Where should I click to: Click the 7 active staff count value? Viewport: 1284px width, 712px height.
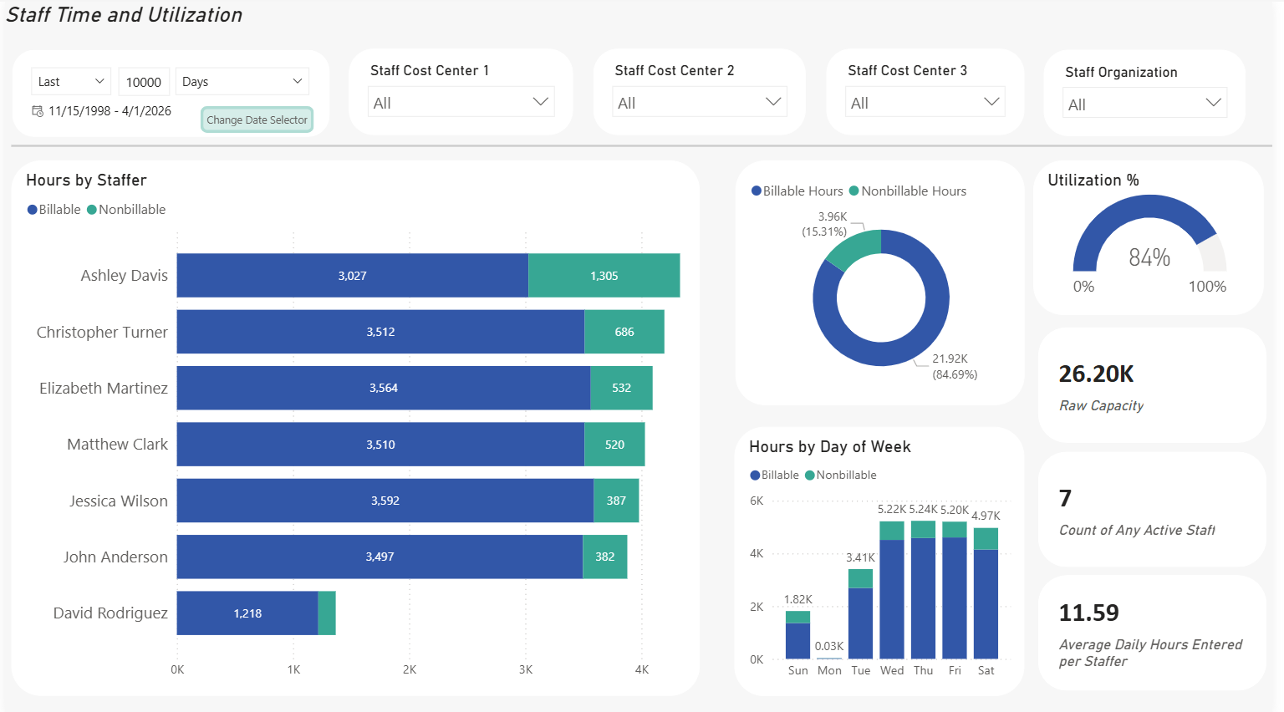coord(1065,499)
